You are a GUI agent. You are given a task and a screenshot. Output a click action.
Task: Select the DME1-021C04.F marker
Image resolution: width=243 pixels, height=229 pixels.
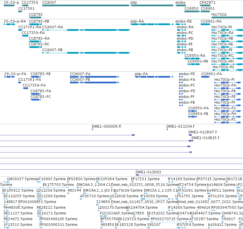167,129
